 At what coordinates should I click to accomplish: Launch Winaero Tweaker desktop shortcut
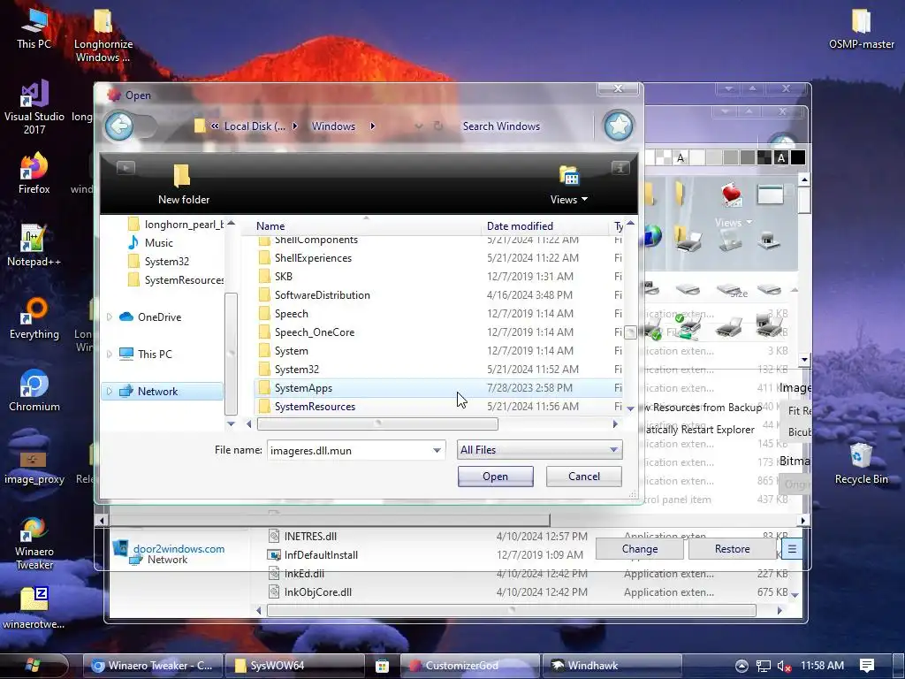[34, 543]
